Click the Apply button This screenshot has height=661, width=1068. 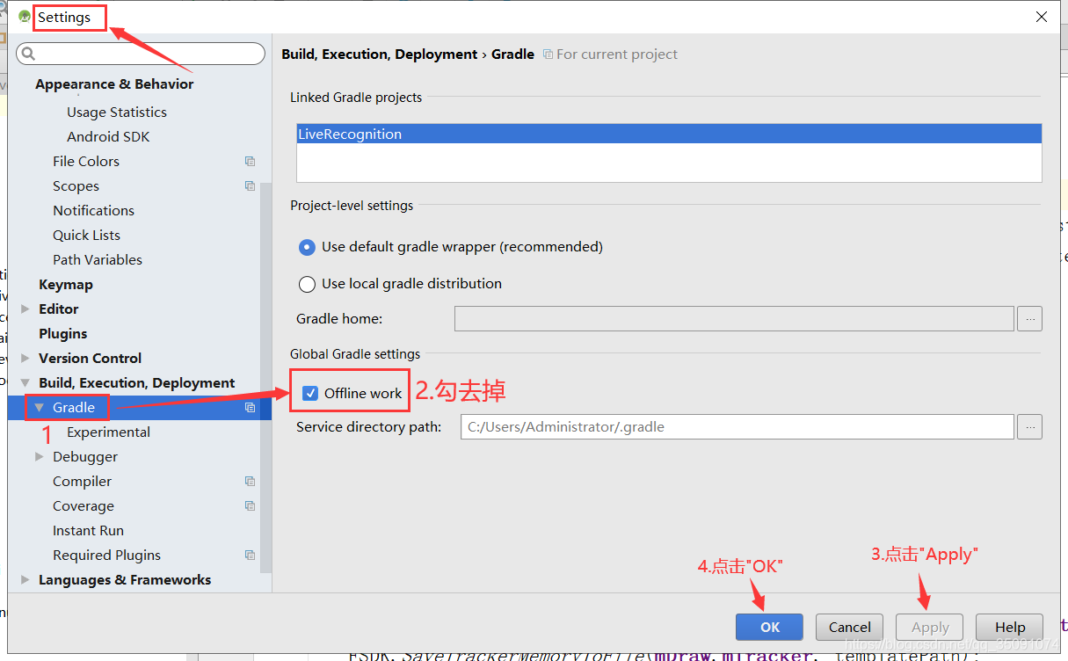(930, 627)
